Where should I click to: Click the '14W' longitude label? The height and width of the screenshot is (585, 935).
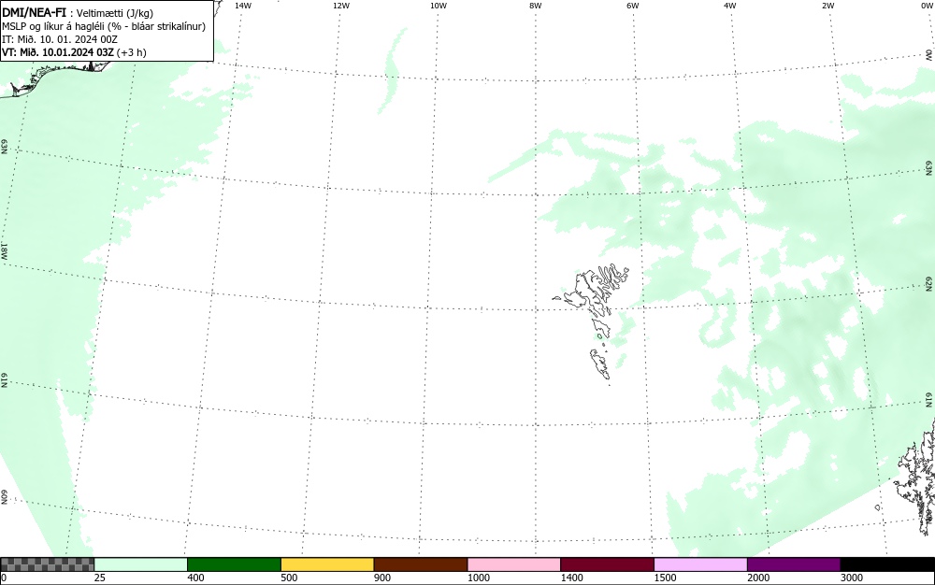243,6
